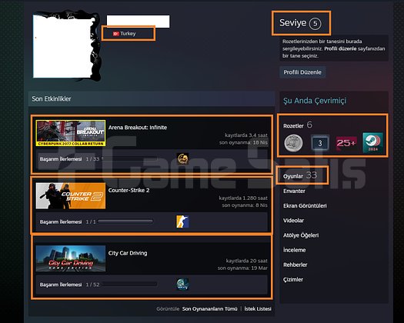
Task: Open Son Oynananların Tümü link
Action: (x=210, y=309)
